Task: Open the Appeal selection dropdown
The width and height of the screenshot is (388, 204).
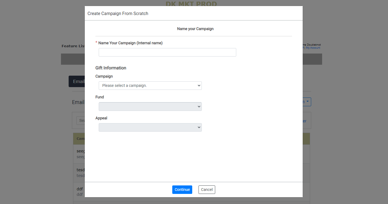Action: pyautogui.click(x=150, y=127)
